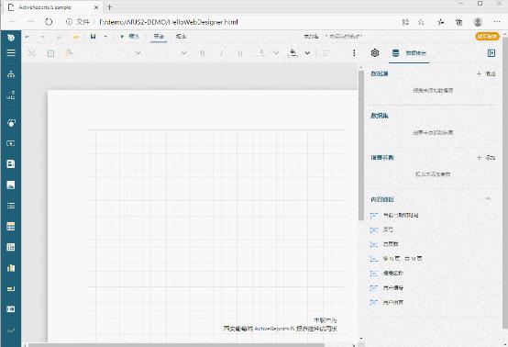Select the barcode control in the toolbox

(11, 309)
